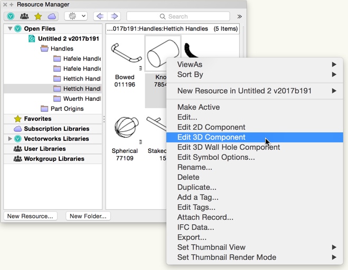
Task: Open Set Thumbnail View submenu
Action: pos(255,247)
